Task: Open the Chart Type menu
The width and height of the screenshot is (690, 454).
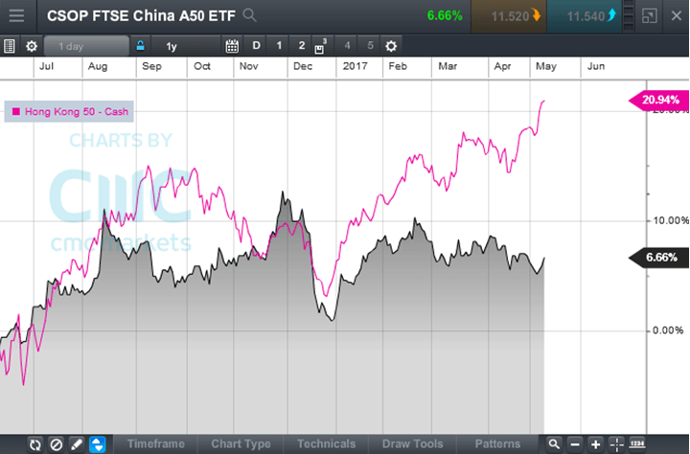Action: [x=241, y=443]
